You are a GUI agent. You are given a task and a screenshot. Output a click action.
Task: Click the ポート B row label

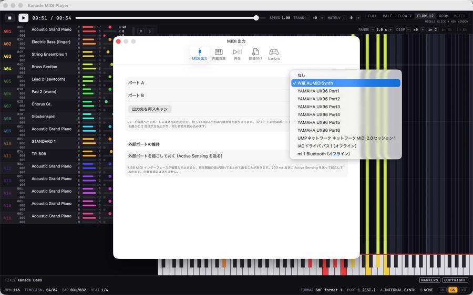136,95
